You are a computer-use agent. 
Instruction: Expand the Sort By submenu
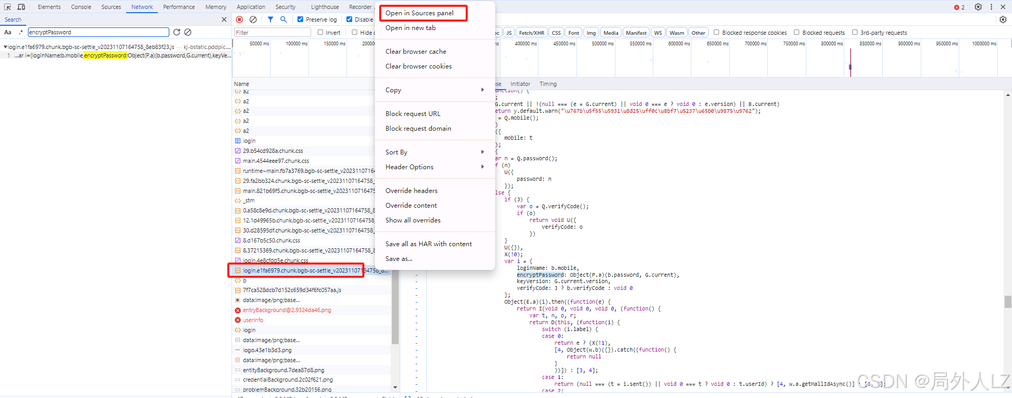[x=435, y=152]
